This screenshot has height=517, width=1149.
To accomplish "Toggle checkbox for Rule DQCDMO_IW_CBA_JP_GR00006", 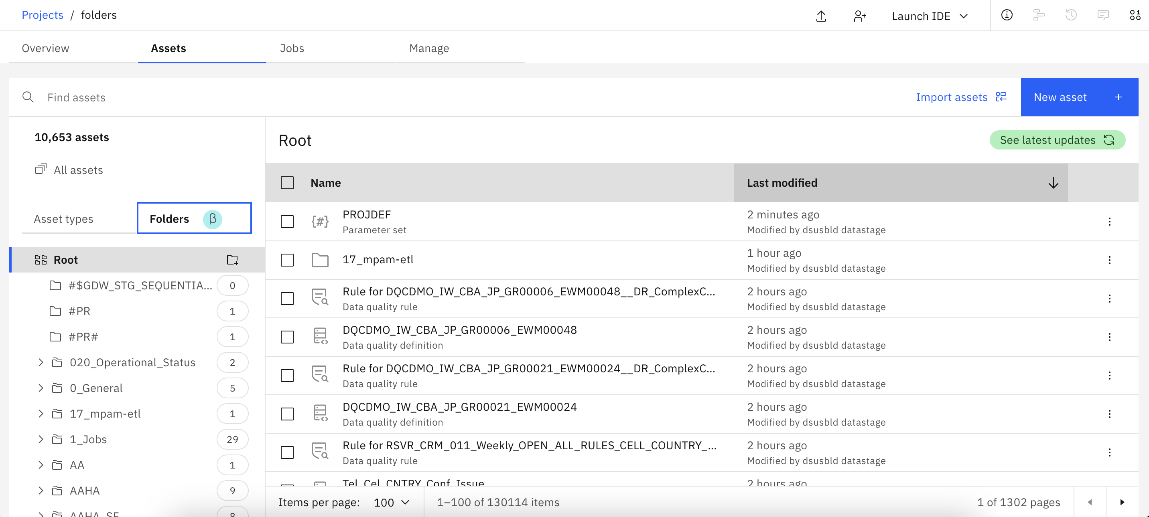I will 287,298.
